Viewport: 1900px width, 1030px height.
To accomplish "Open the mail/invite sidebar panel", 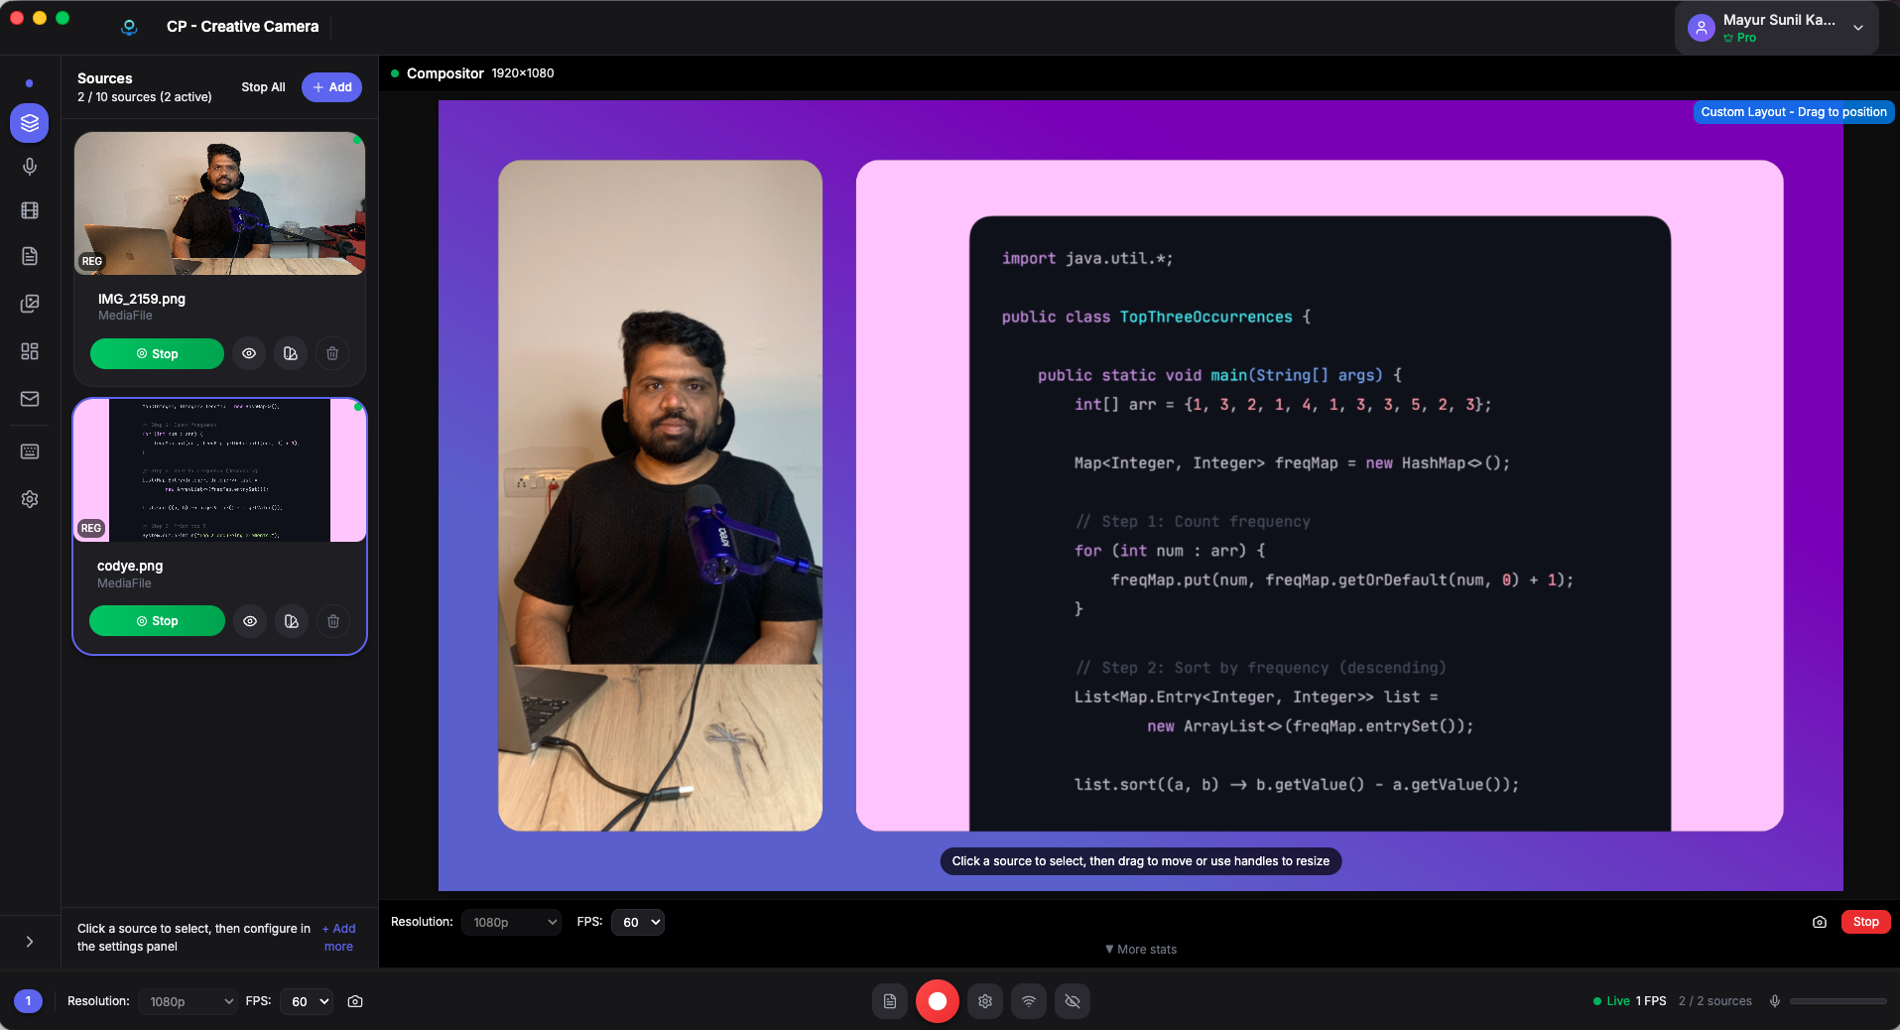I will click(30, 400).
